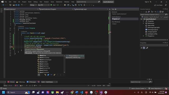Expand Program.cs node in Solution Explorer

point(143,36)
